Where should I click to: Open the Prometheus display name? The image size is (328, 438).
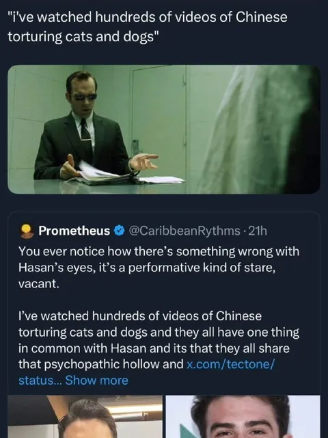click(74, 231)
